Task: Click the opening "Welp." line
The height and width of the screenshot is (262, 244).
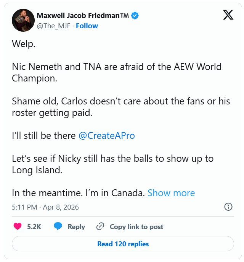Action: pos(24,44)
